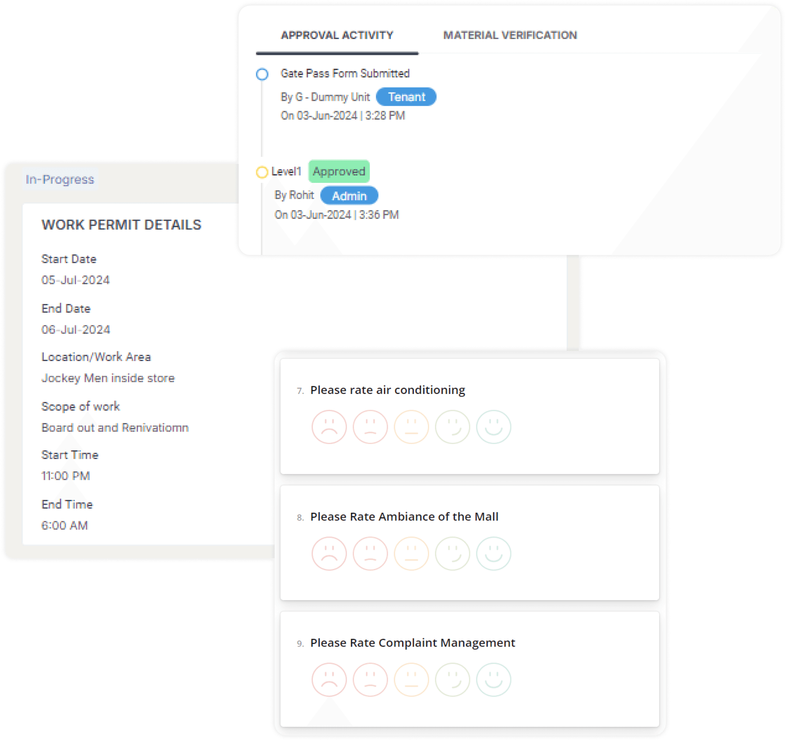Click the blue Gate Pass submitted timeline marker
This screenshot has width=786, height=741.
pyautogui.click(x=262, y=74)
